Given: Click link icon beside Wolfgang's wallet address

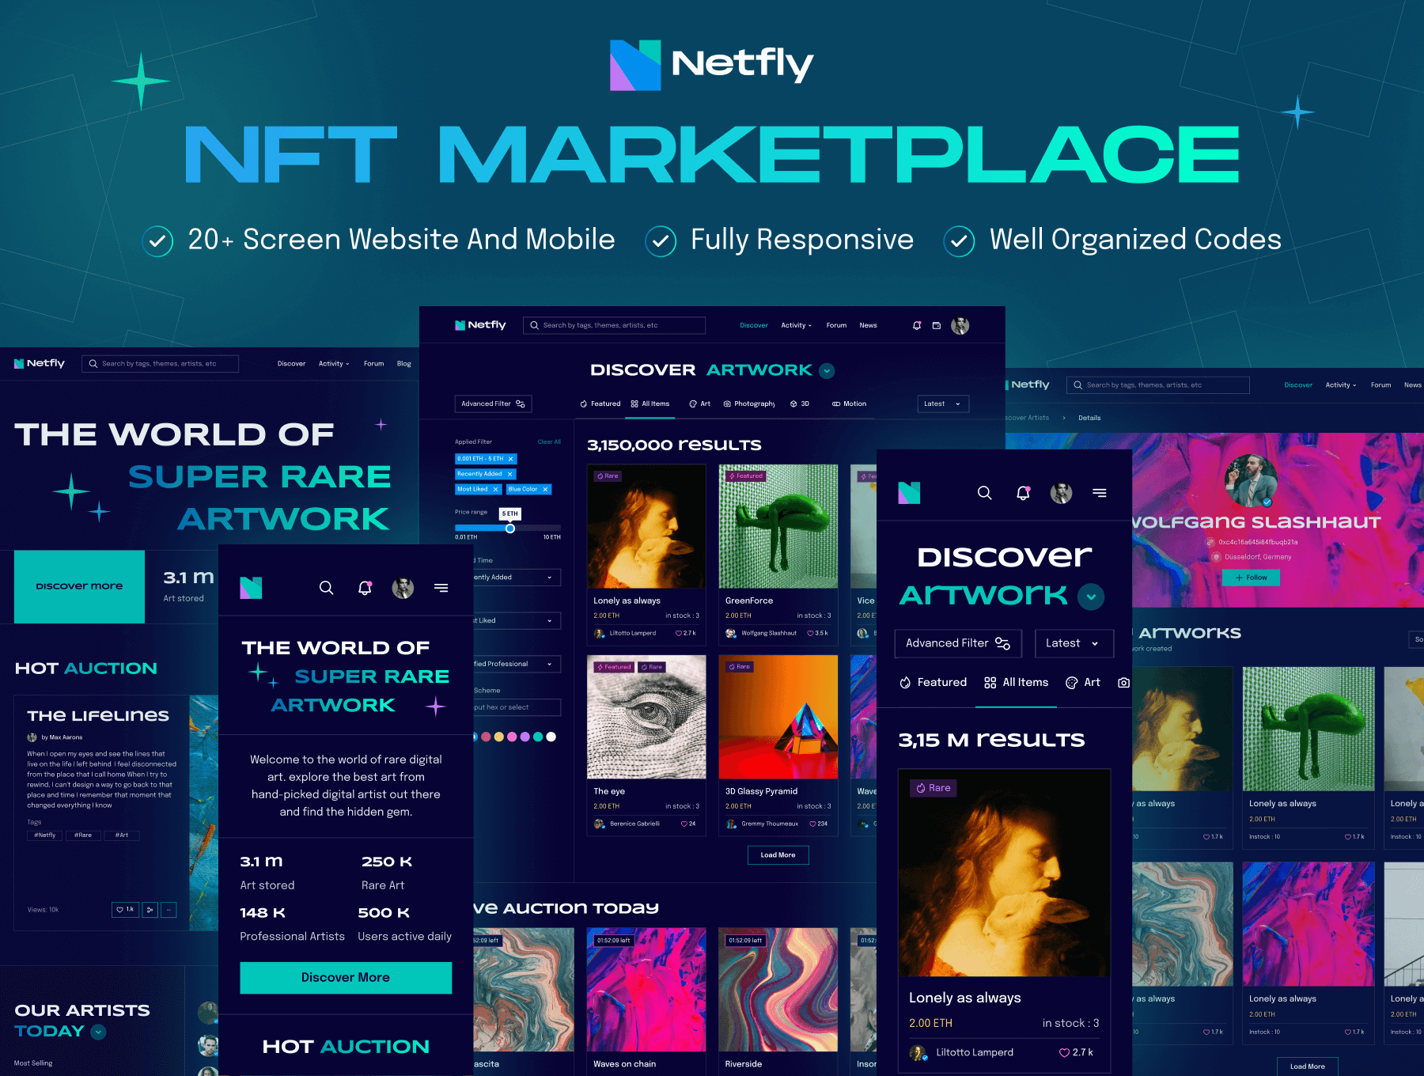Looking at the screenshot, I should pyautogui.click(x=1210, y=542).
